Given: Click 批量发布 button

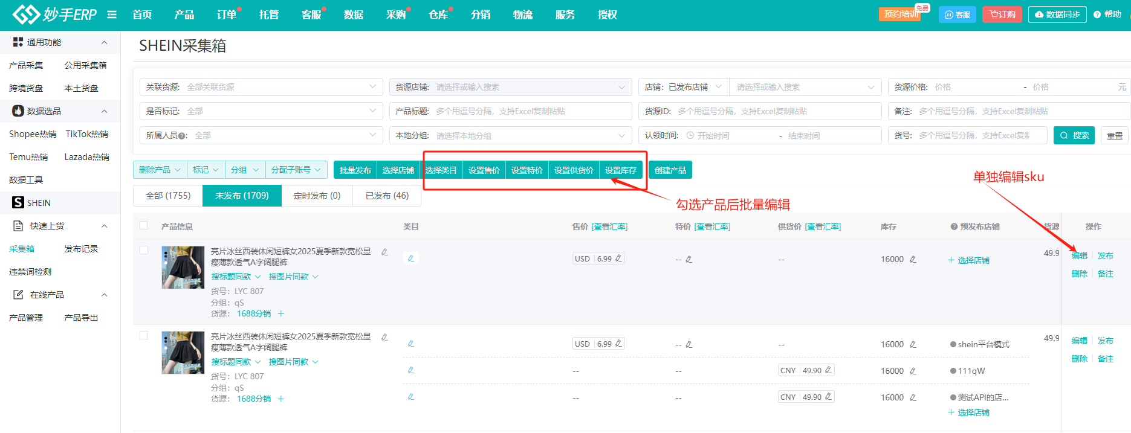Looking at the screenshot, I should (355, 170).
